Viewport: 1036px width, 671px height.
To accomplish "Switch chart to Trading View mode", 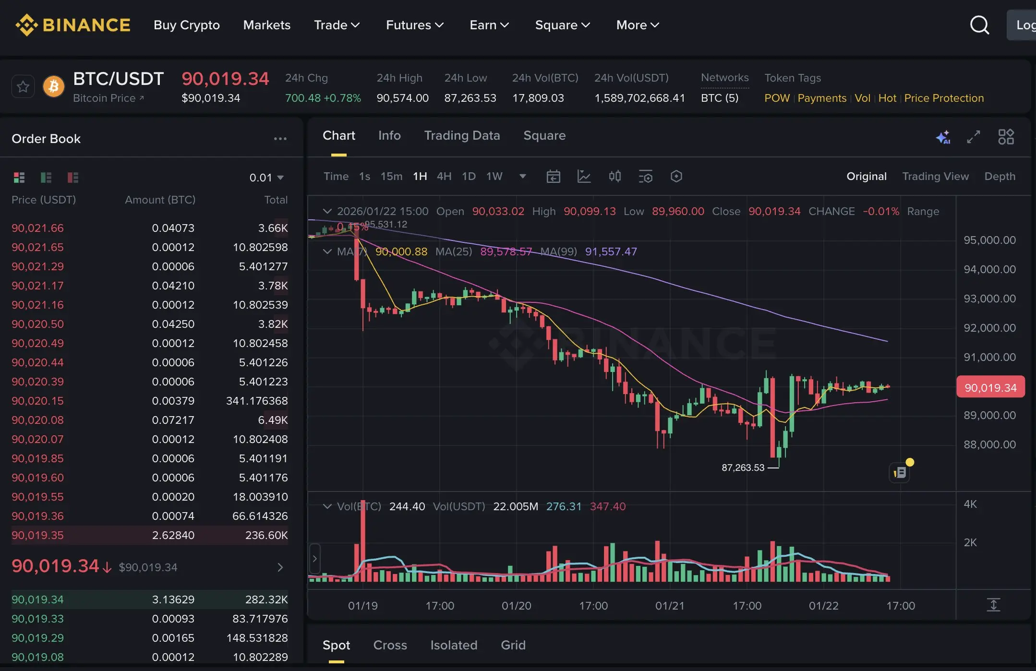I will coord(935,177).
